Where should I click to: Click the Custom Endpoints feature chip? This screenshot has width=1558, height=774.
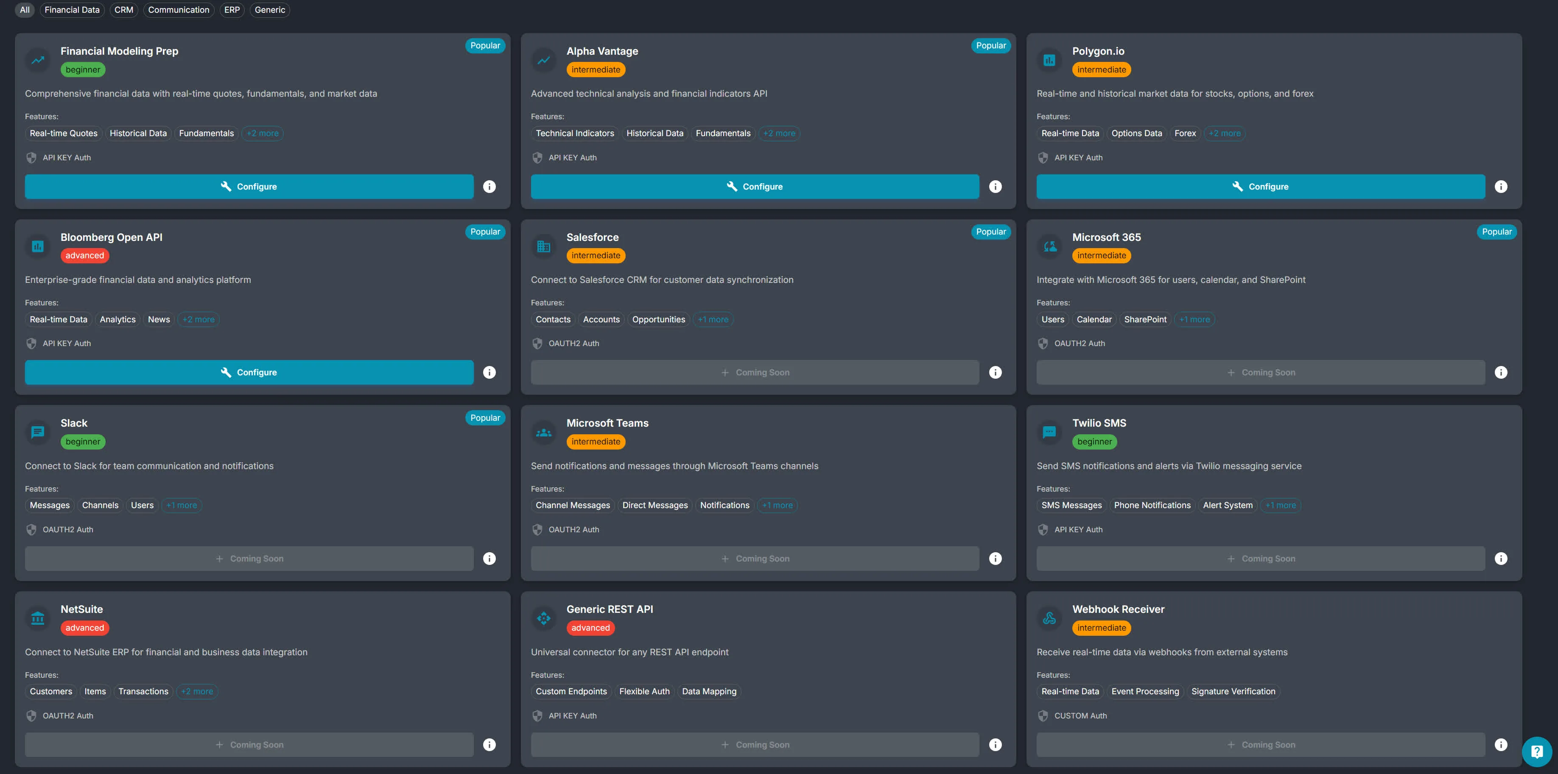[x=571, y=692]
